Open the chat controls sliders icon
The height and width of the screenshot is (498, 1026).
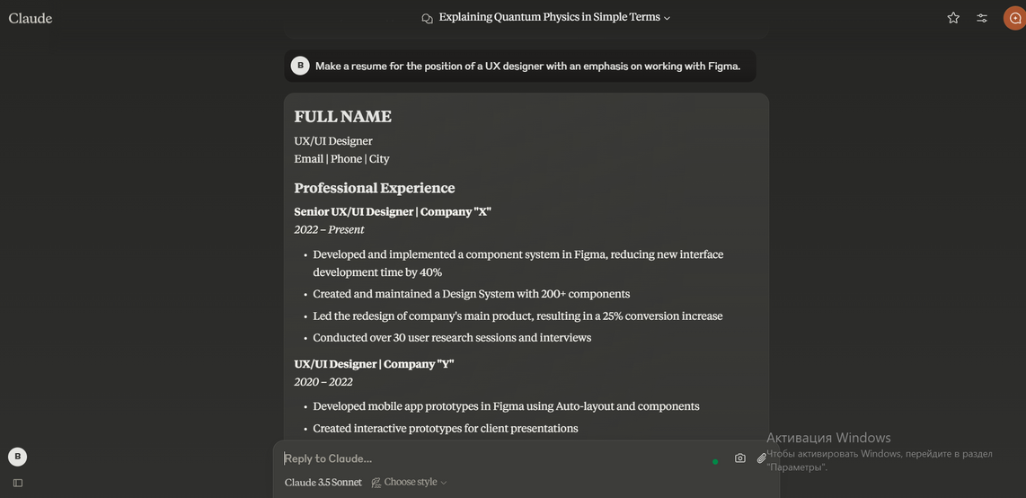(982, 18)
